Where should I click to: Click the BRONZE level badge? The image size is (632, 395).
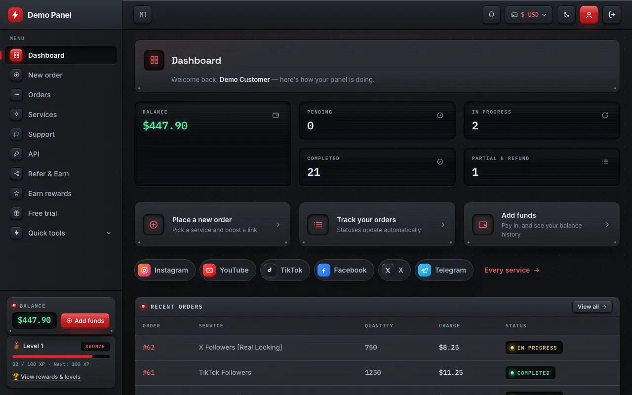95,346
